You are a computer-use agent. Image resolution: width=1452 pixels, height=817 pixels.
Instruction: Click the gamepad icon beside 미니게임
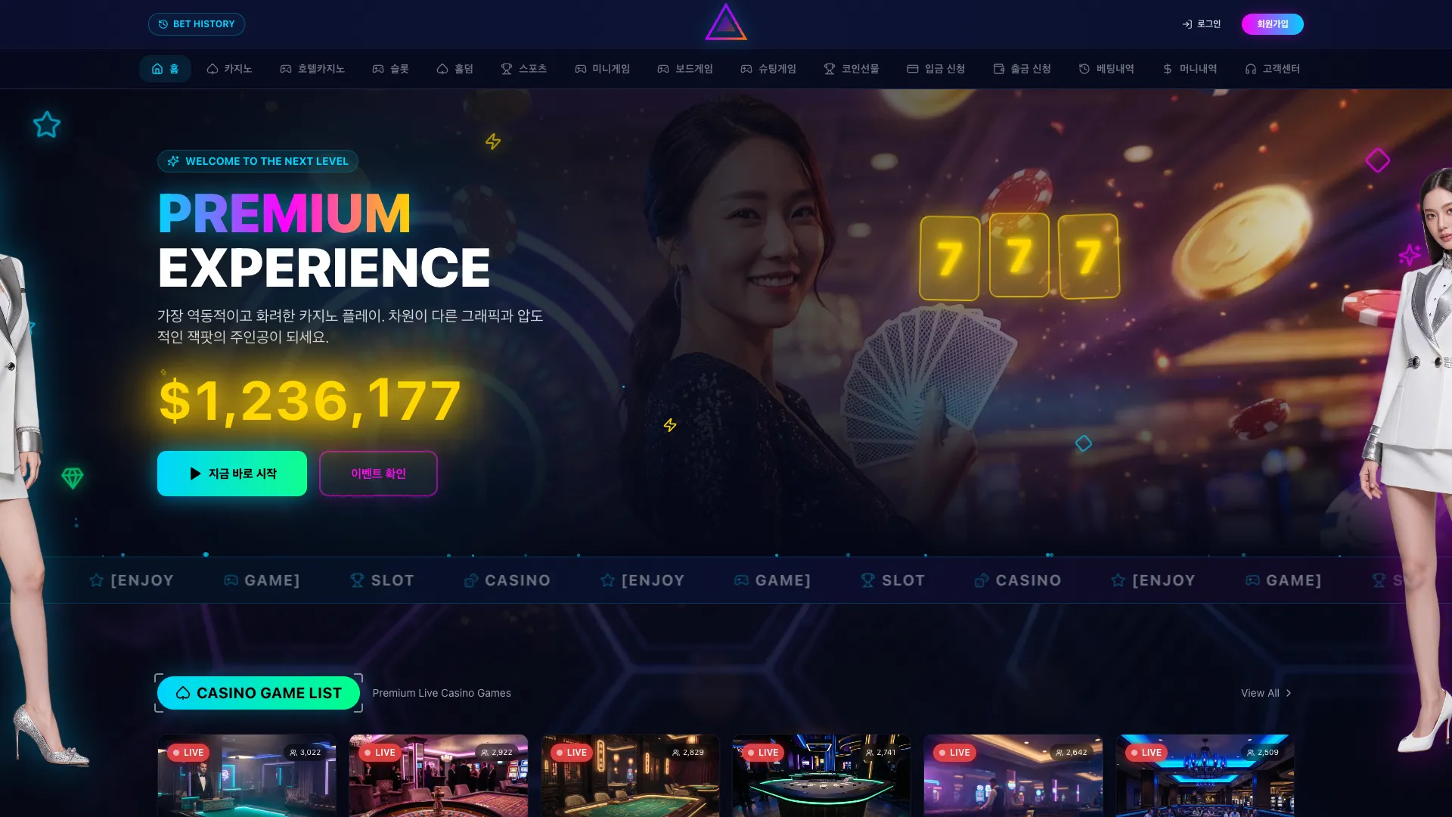click(581, 69)
